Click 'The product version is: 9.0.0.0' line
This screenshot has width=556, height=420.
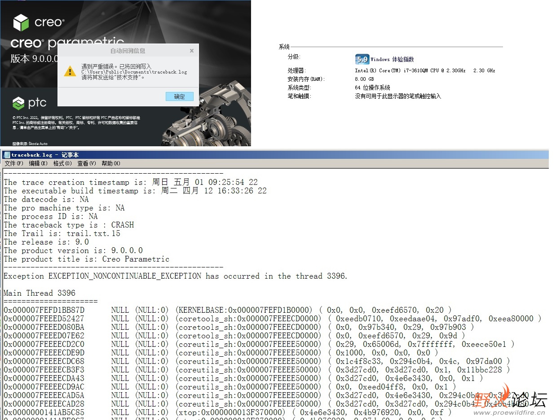tap(73, 250)
